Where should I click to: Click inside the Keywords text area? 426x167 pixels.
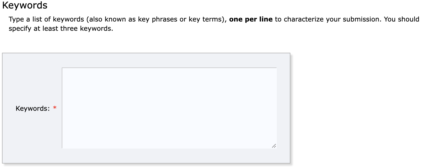[x=169, y=108]
